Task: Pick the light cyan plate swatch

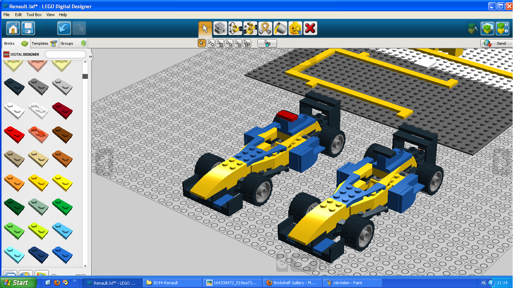Action: click(14, 254)
